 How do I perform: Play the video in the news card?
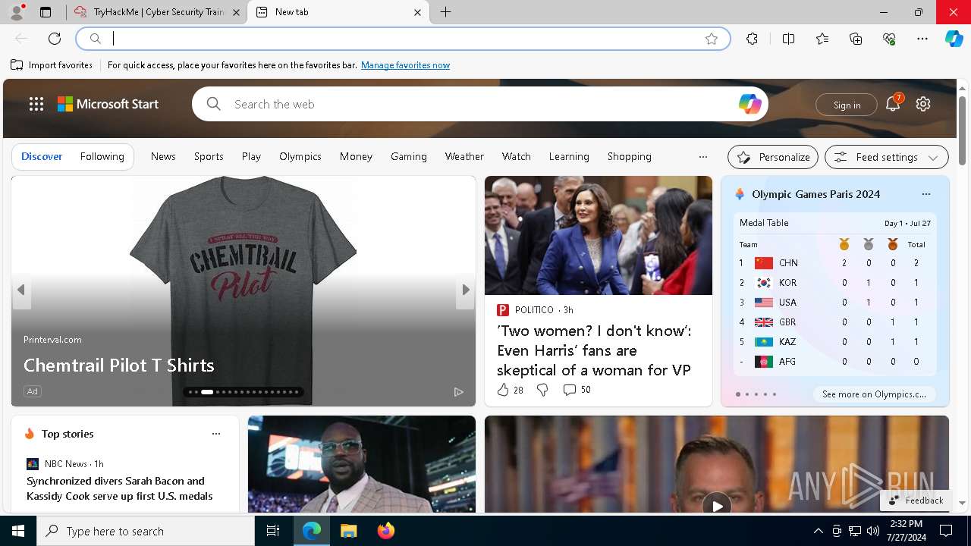pos(717,505)
